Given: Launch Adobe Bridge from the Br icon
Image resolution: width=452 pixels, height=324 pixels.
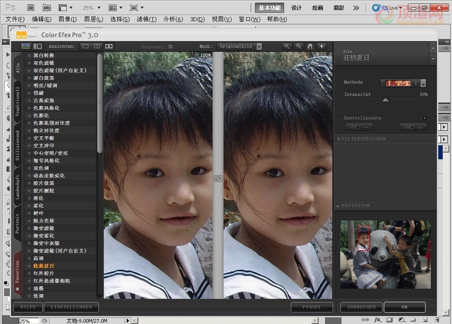Looking at the screenshot, I should coord(30,8).
